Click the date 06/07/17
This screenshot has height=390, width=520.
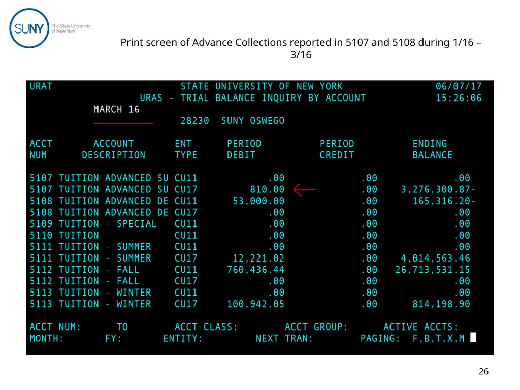(x=459, y=86)
